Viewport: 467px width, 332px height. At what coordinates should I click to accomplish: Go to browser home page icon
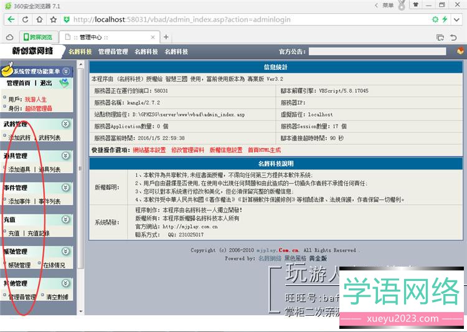(54, 20)
